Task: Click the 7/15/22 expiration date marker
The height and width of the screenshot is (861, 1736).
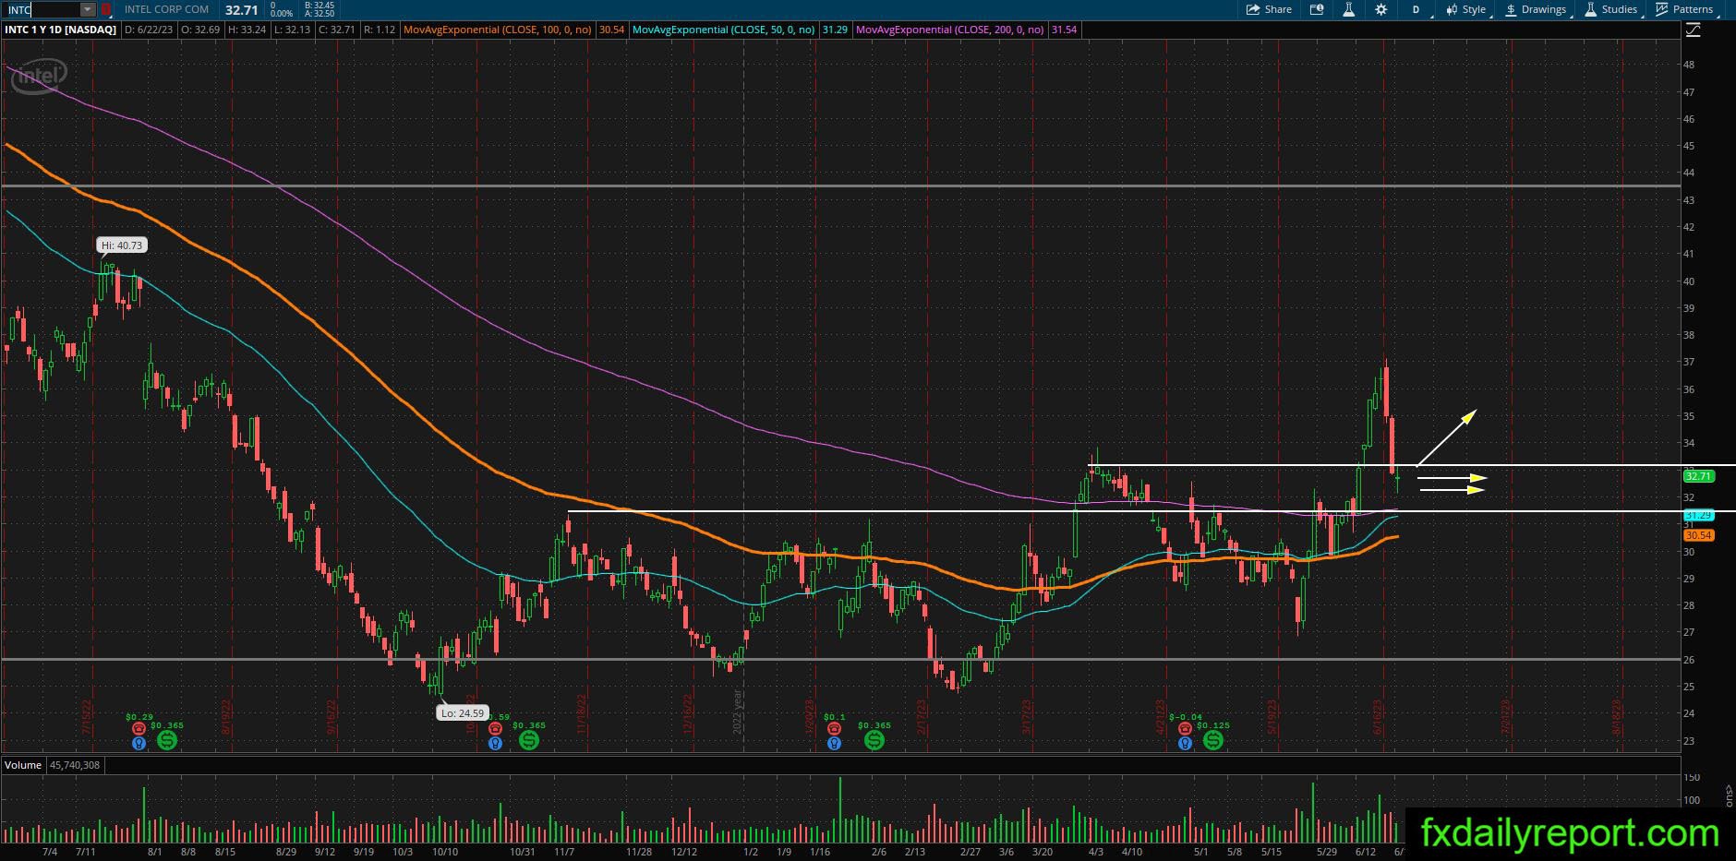Action: (87, 716)
